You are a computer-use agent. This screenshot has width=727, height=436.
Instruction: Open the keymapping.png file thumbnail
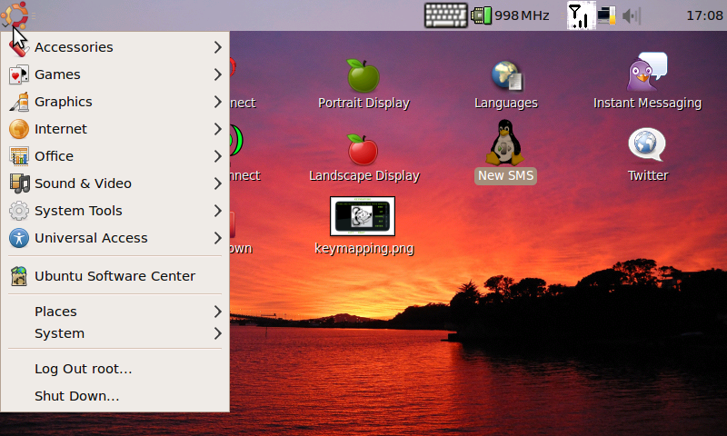363,216
